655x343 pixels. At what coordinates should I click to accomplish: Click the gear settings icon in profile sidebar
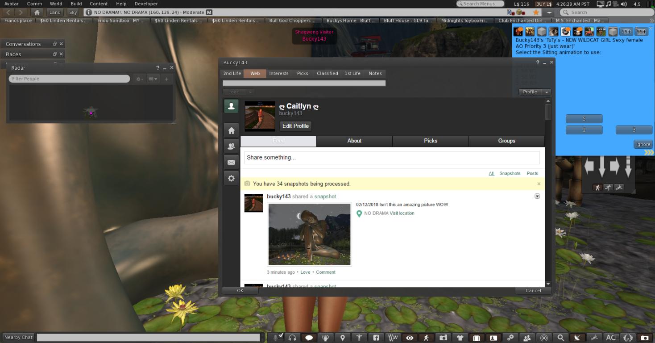[x=231, y=178]
